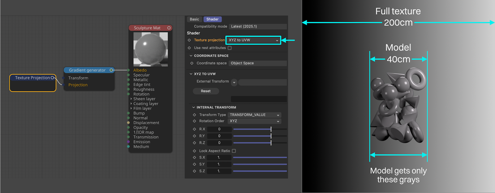Image resolution: width=495 pixels, height=193 pixels.
Task: Click the Displacement input port dot
Action: (128, 123)
